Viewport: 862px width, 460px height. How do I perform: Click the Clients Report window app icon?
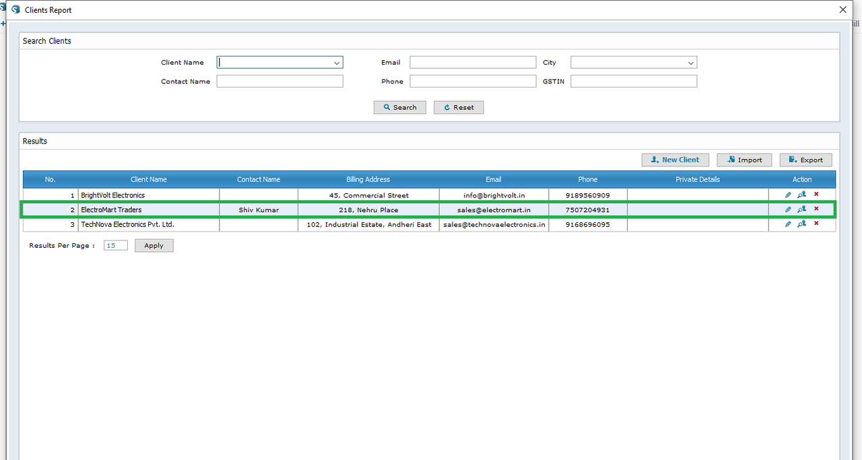(x=16, y=10)
